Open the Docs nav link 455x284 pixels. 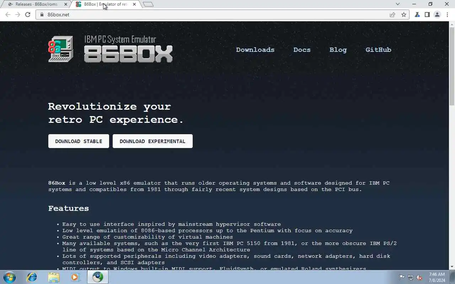coord(302,50)
